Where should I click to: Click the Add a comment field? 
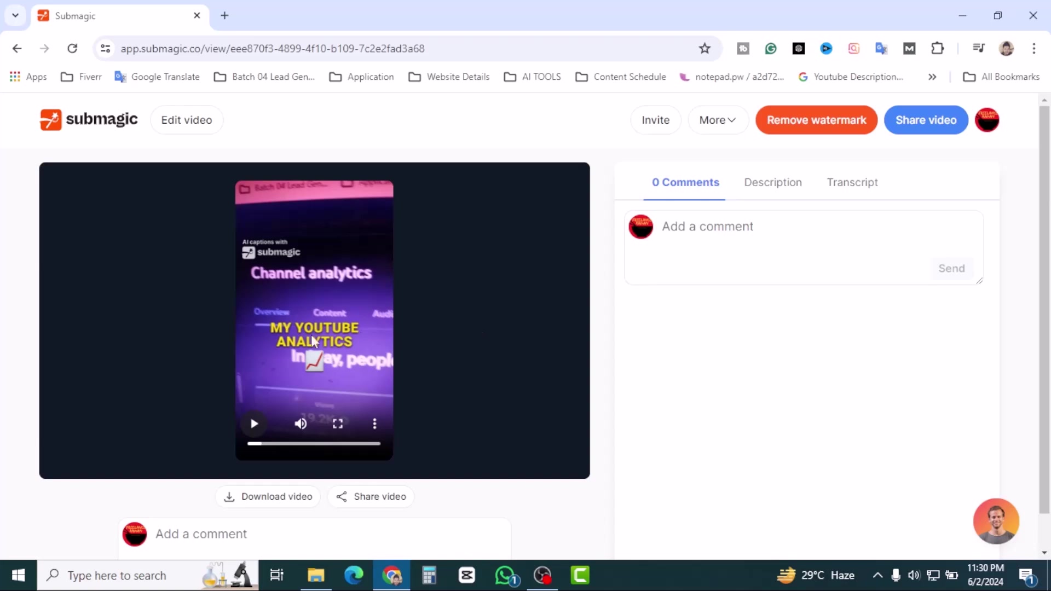click(x=766, y=227)
